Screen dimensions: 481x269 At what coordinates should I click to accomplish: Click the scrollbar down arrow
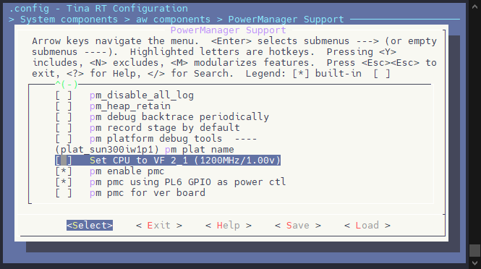474,263
